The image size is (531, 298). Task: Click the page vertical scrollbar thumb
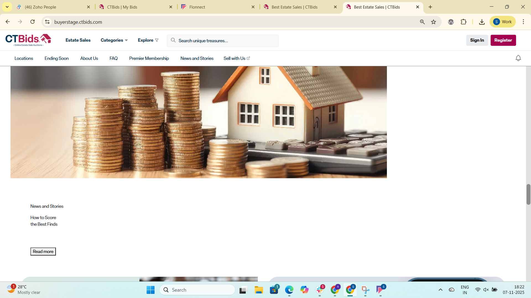point(528,194)
